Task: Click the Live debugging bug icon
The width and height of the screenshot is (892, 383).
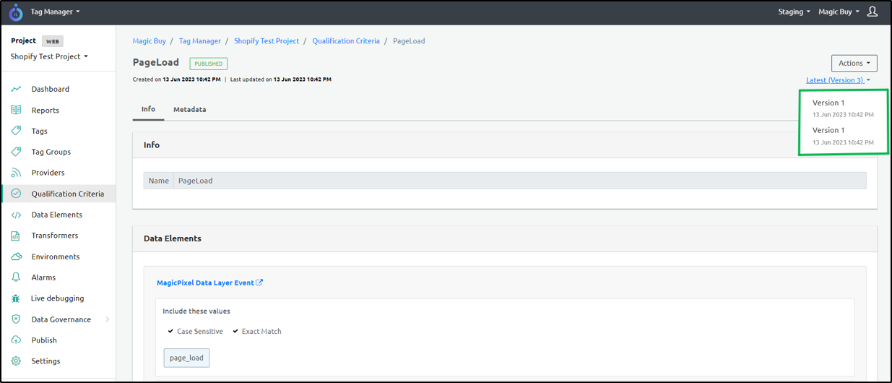Action: click(x=16, y=298)
